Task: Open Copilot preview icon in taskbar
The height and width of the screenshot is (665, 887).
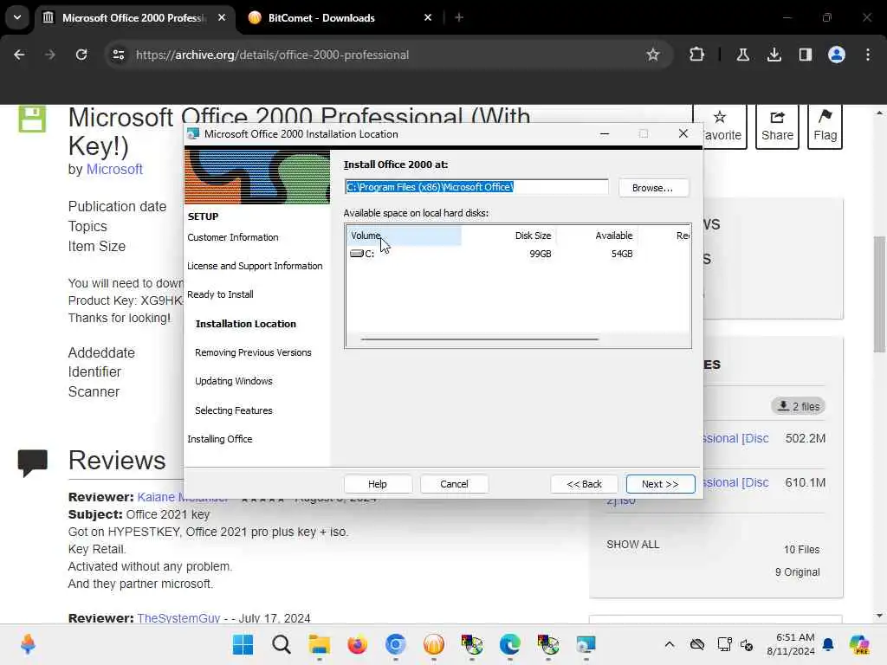Action: coord(859,644)
